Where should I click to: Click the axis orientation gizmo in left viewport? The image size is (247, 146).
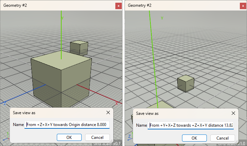point(6,136)
